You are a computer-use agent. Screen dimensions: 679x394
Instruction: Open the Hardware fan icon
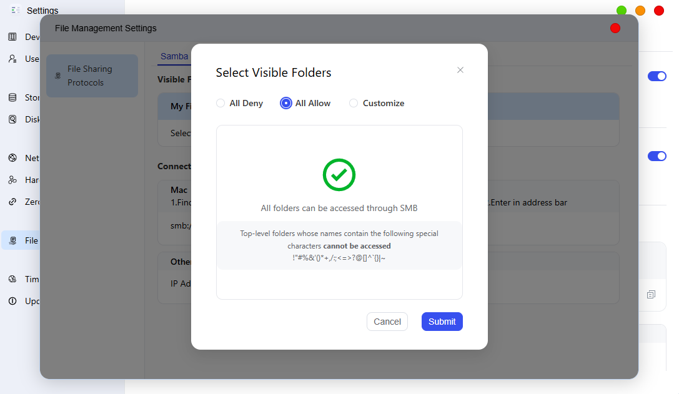tap(12, 180)
